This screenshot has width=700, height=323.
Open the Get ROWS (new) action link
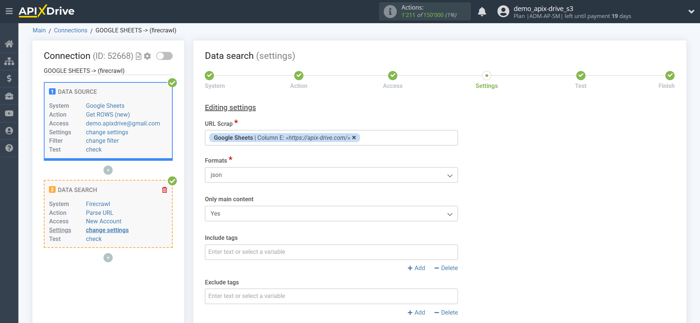108,115
